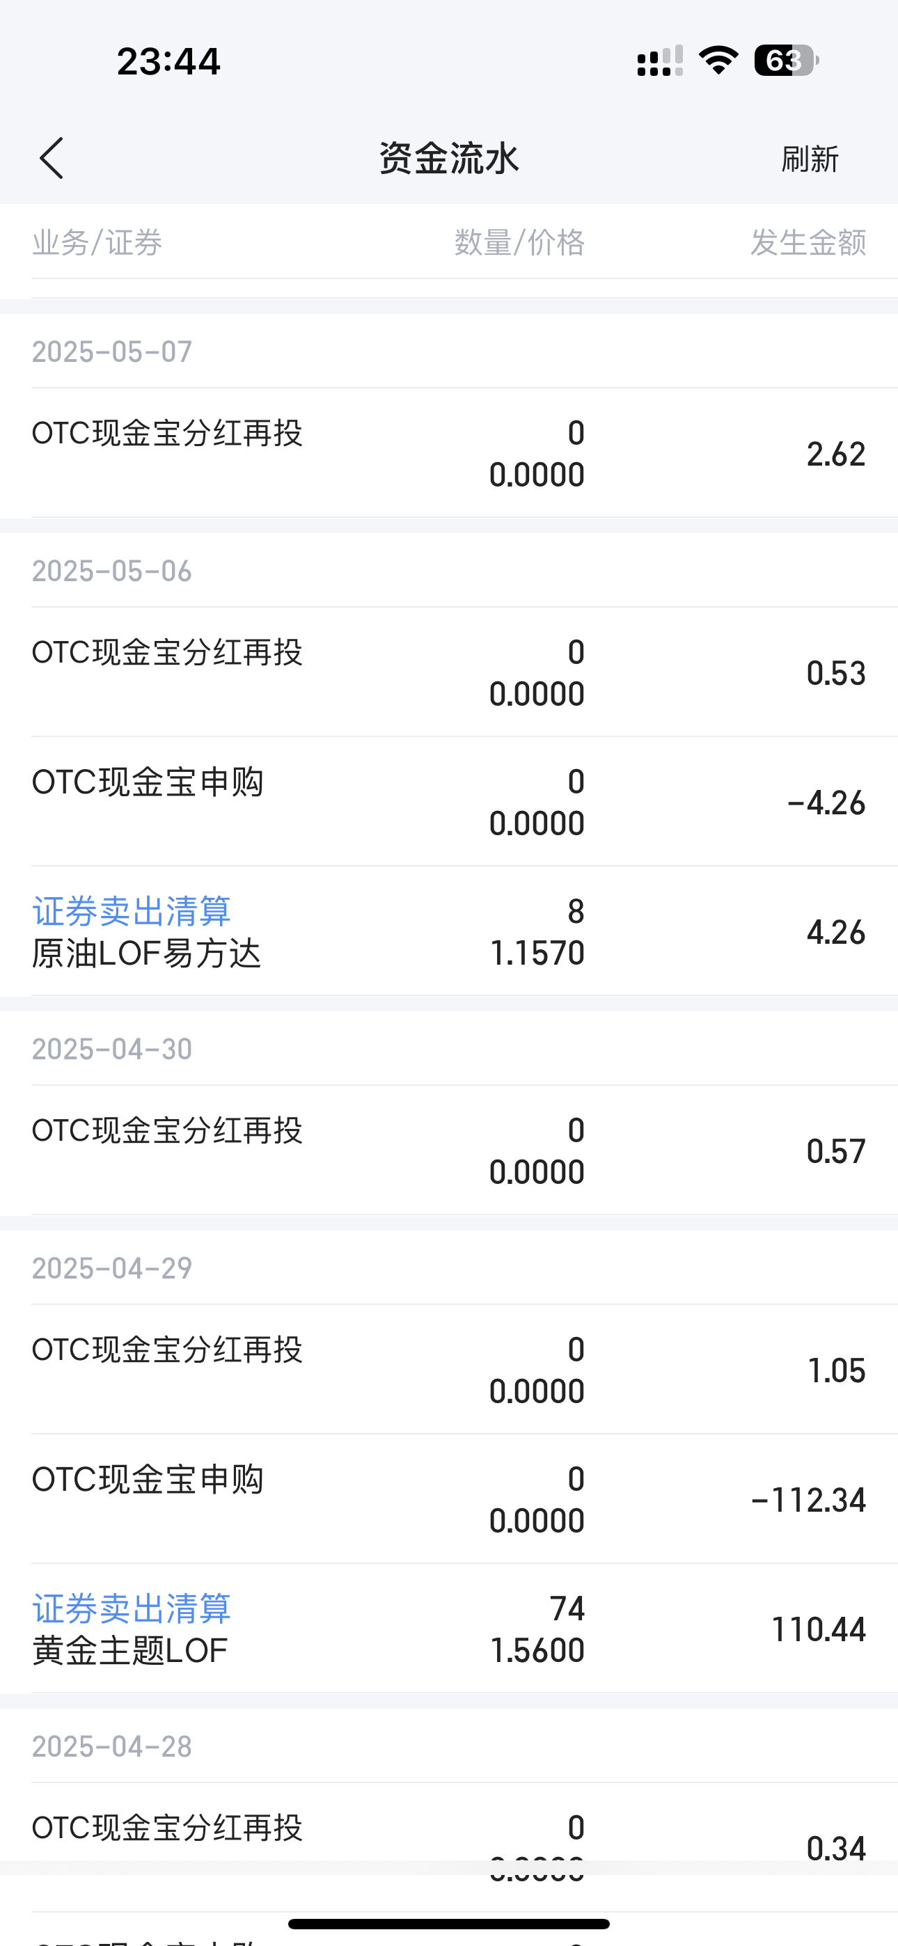
Task: Tap the 2025-05-06 date section header
Action: tap(112, 571)
